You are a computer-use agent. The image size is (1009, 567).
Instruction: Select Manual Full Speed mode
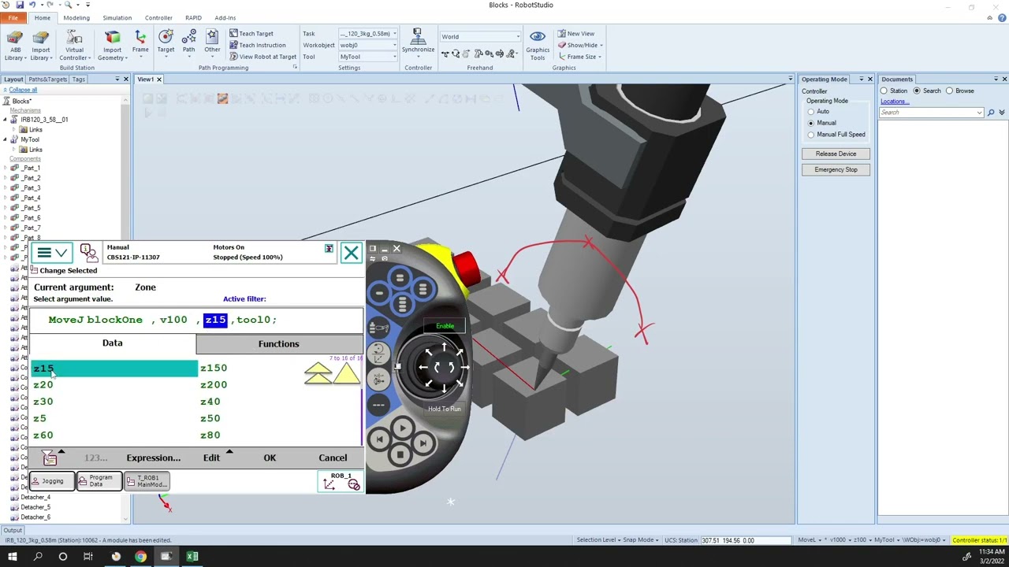(x=811, y=135)
